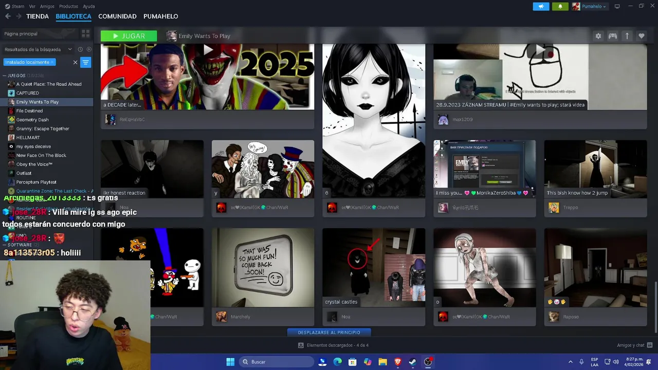658x370 pixels.
Task: Launch Microsoft Edge from taskbar
Action: click(338, 362)
